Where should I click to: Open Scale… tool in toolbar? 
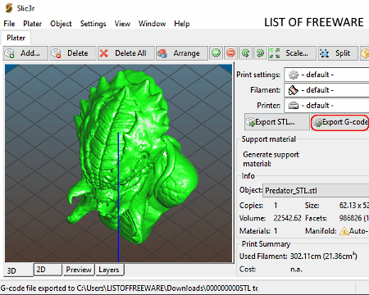(292, 53)
